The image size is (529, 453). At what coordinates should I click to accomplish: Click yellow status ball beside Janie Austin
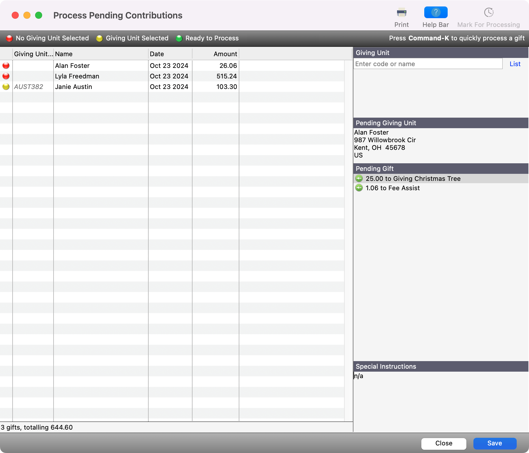click(6, 87)
